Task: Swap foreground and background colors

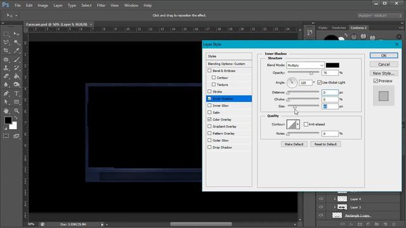Action: (15, 118)
